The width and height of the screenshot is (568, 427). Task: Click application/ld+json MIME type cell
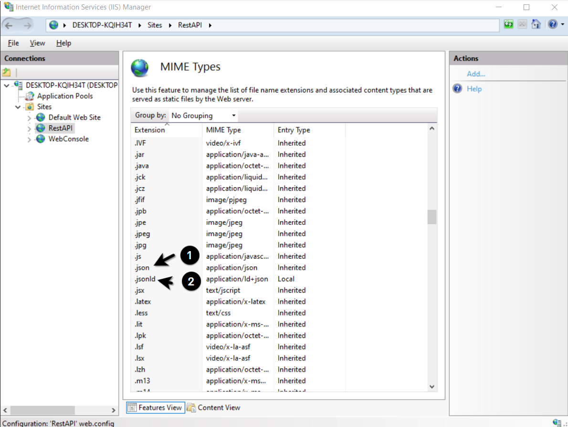tap(237, 279)
